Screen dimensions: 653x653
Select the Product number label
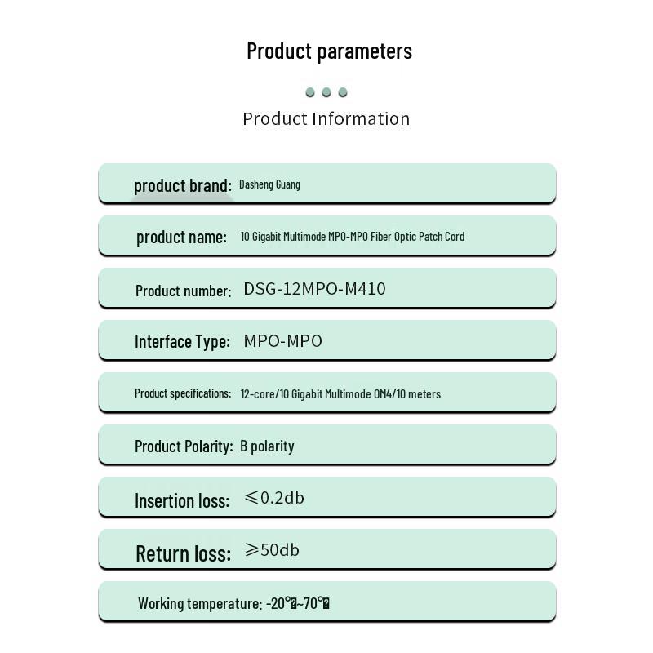(x=183, y=291)
